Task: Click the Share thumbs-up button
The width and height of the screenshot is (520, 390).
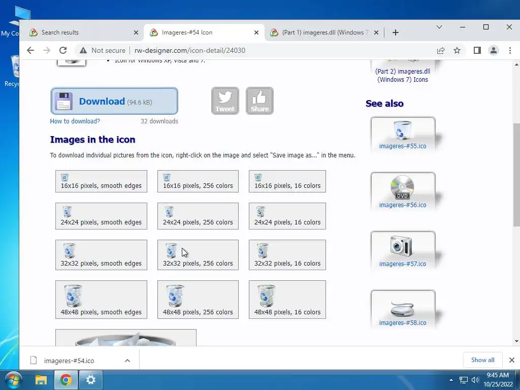Action: pos(259,101)
